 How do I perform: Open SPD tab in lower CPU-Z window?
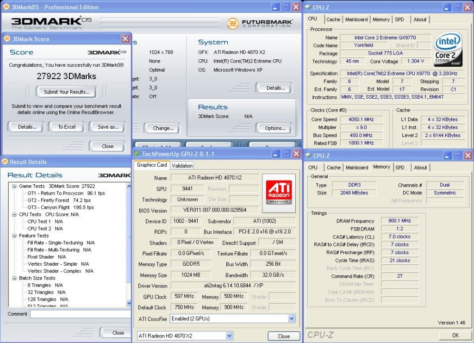tap(399, 168)
